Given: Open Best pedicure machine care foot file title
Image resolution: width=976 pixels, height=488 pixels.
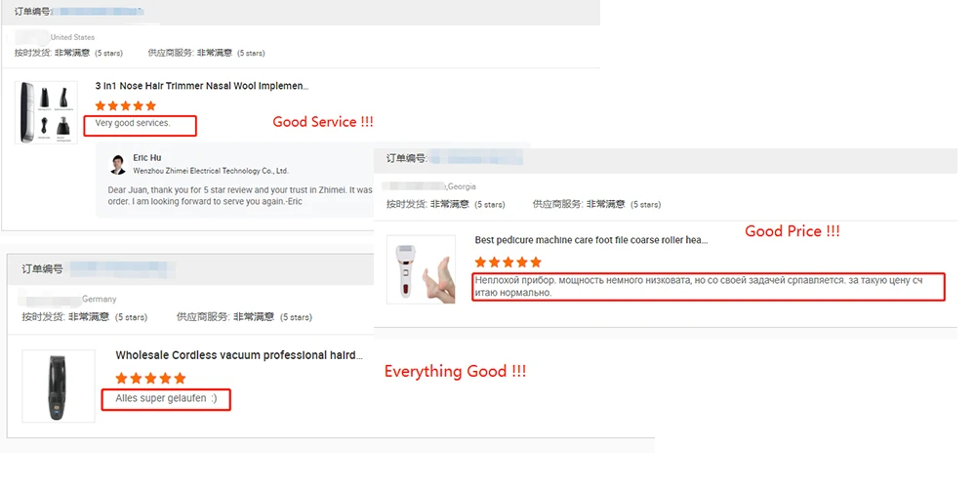Looking at the screenshot, I should coord(591,240).
